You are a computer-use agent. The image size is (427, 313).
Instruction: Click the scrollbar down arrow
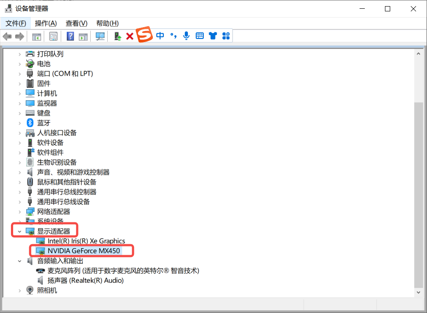pyautogui.click(x=418, y=292)
